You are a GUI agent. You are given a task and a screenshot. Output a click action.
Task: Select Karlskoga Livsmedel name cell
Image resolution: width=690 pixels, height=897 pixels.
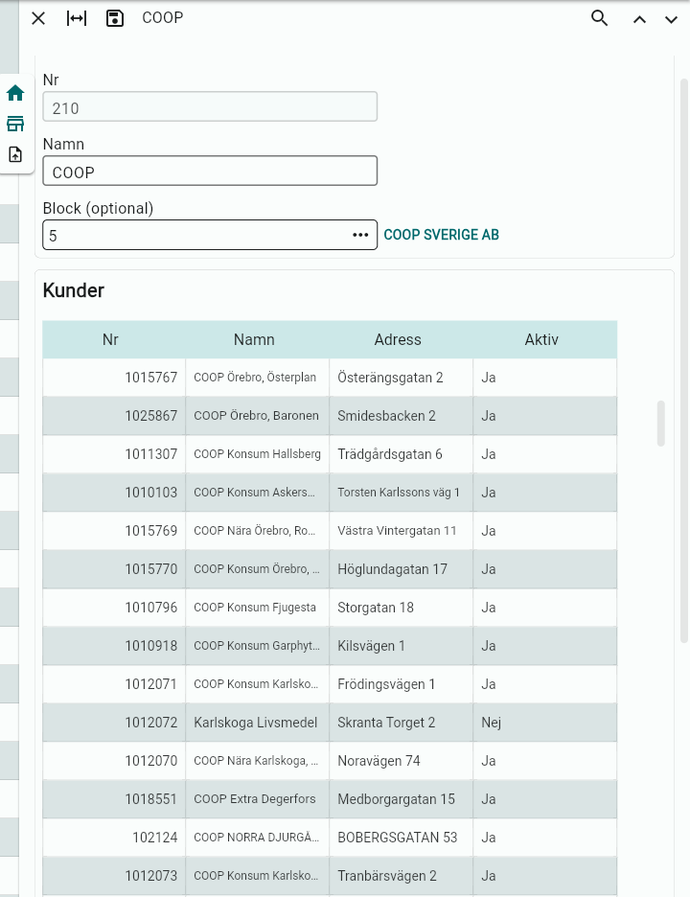256,723
